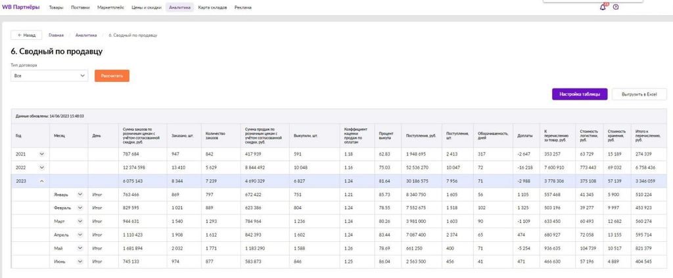
Task: Click the Поступления, руб. column header
Action: (x=421, y=135)
